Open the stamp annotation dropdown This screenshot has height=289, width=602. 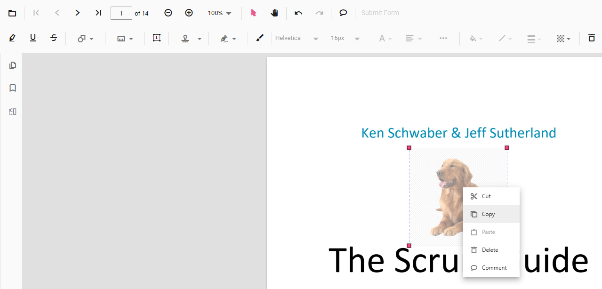coord(192,39)
